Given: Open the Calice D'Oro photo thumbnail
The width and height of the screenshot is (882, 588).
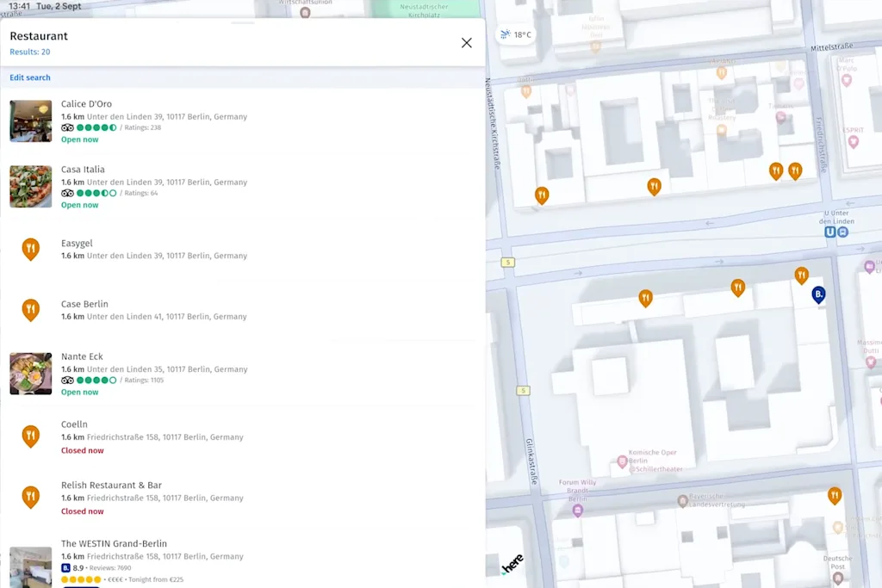Looking at the screenshot, I should (31, 121).
